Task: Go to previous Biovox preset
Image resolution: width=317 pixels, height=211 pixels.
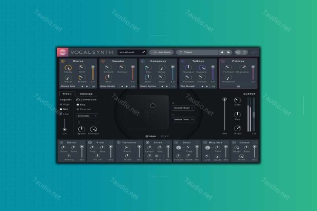Action: 82,87
